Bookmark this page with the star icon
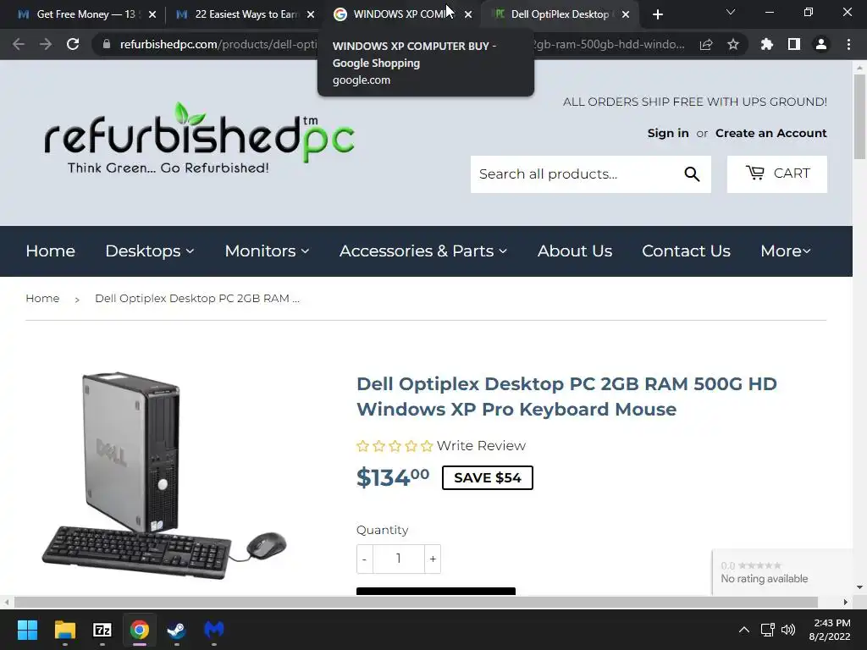This screenshot has height=650, width=867. [733, 44]
